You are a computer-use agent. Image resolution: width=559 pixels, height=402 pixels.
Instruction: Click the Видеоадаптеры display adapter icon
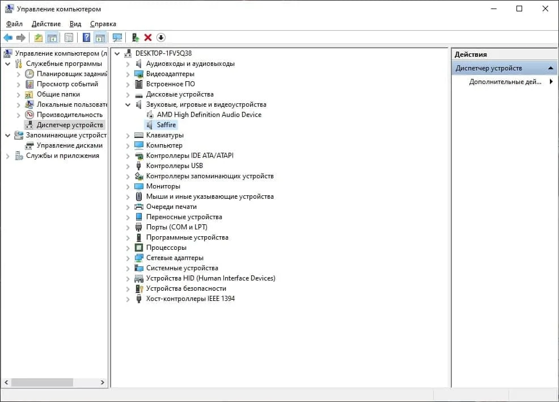click(x=139, y=74)
